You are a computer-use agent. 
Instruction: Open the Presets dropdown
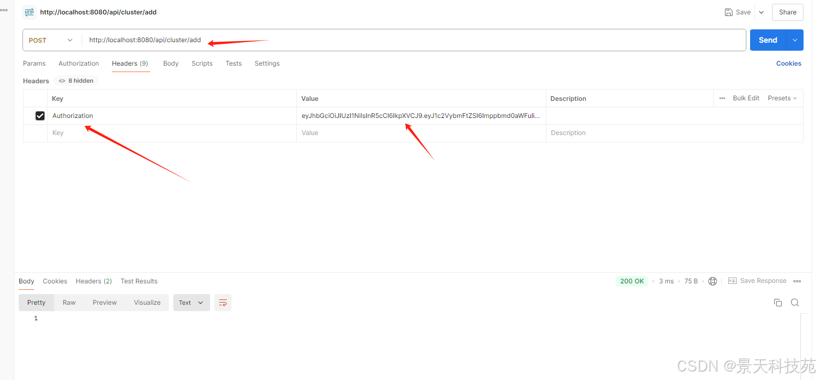pos(782,98)
